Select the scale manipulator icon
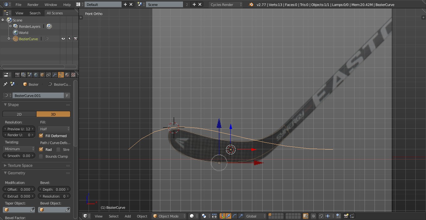This screenshot has width=426, height=220. tap(240, 216)
